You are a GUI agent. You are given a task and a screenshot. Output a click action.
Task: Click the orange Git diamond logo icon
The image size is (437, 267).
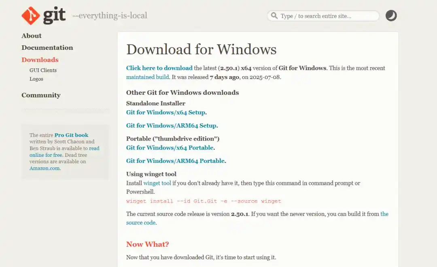click(x=31, y=16)
